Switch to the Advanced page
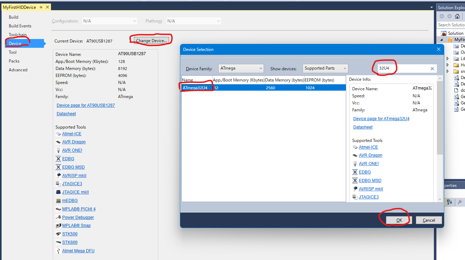The image size is (465, 260). click(x=18, y=70)
